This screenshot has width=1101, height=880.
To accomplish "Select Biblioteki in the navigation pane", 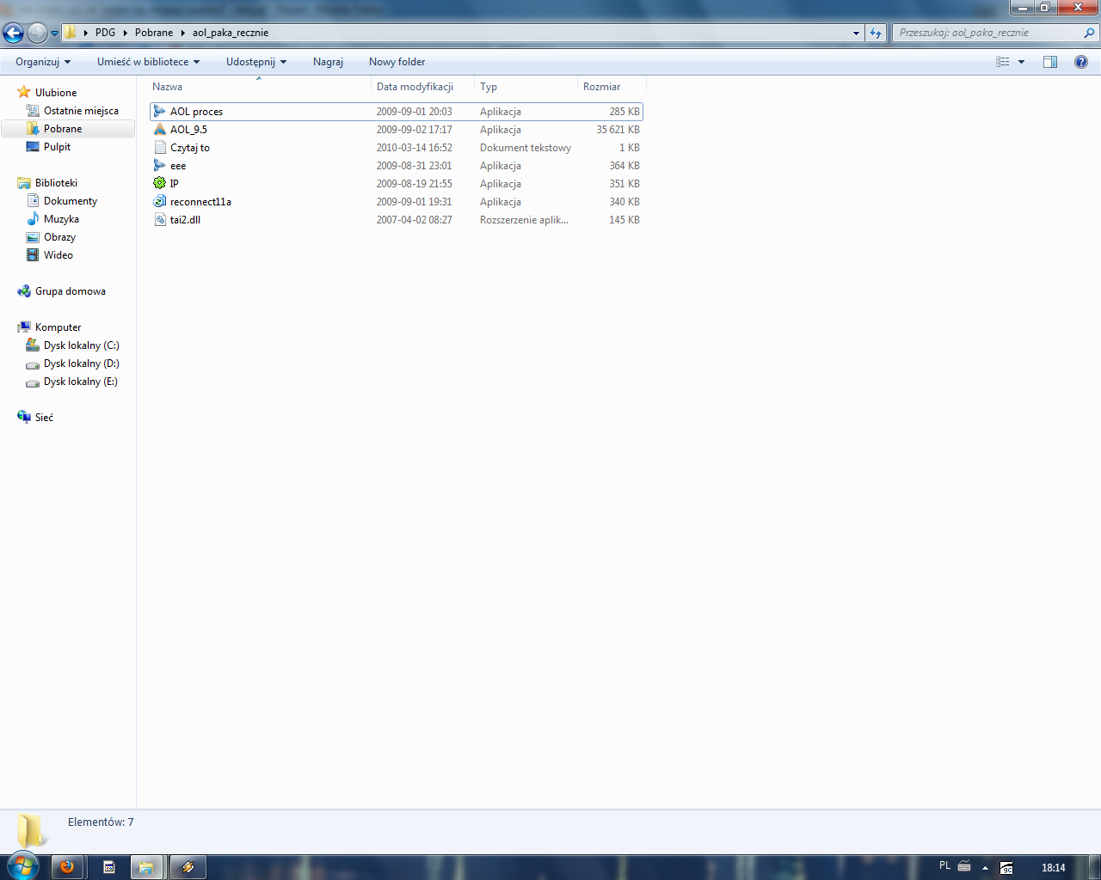I will (x=56, y=183).
